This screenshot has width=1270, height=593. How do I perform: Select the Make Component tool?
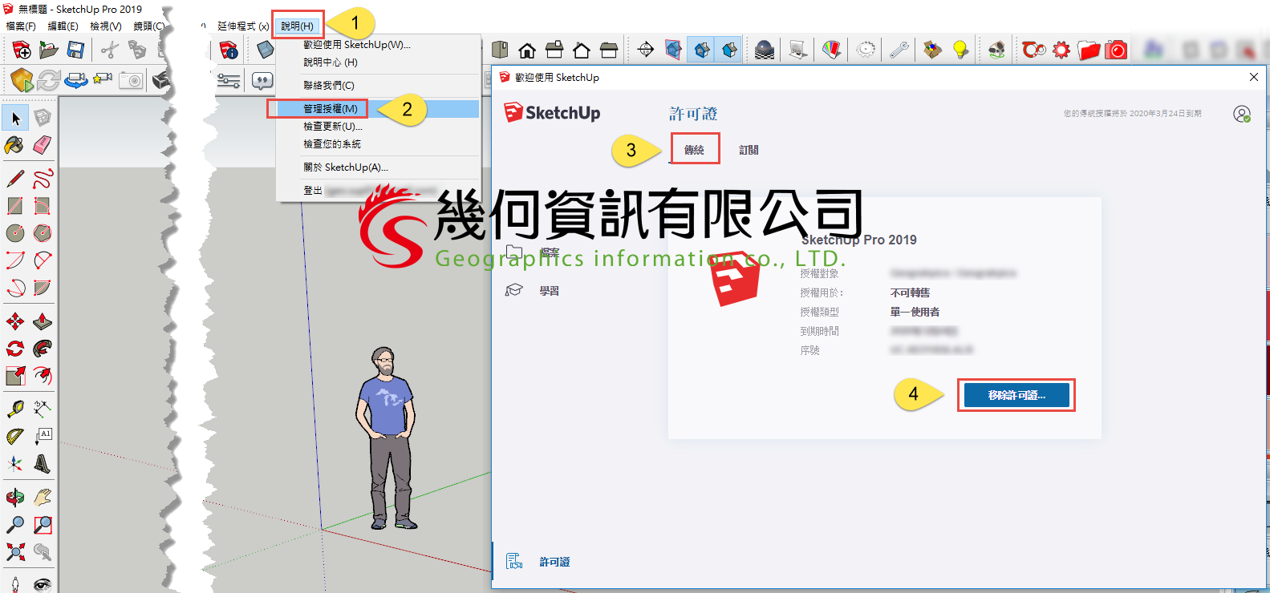coord(43,119)
